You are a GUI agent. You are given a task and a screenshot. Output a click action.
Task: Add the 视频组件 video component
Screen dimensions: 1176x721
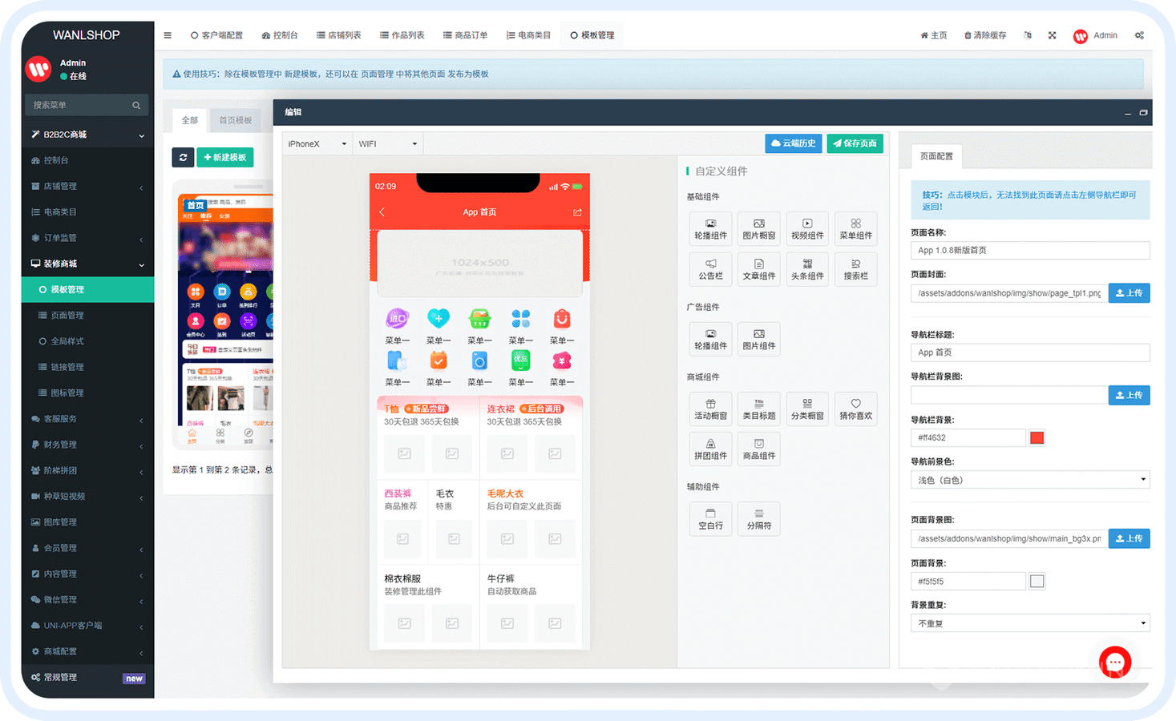(807, 228)
